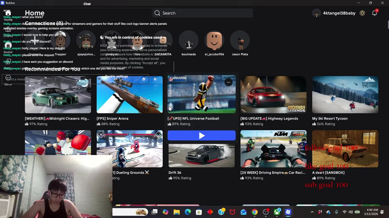Click the 'Drift 36' title text
Image resolution: width=389 pixels, height=218 pixels.
(175, 173)
